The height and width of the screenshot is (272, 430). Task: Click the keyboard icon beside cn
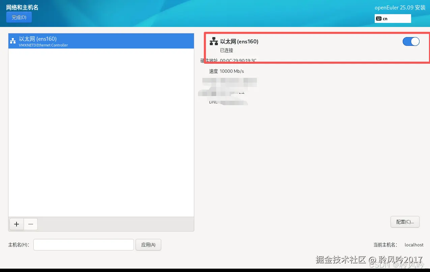(378, 19)
